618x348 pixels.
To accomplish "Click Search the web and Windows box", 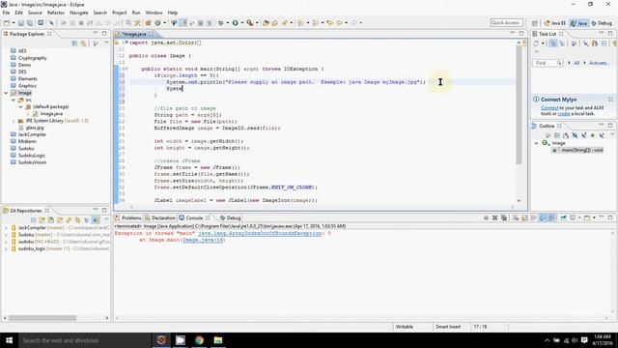I will pyautogui.click(x=85, y=340).
